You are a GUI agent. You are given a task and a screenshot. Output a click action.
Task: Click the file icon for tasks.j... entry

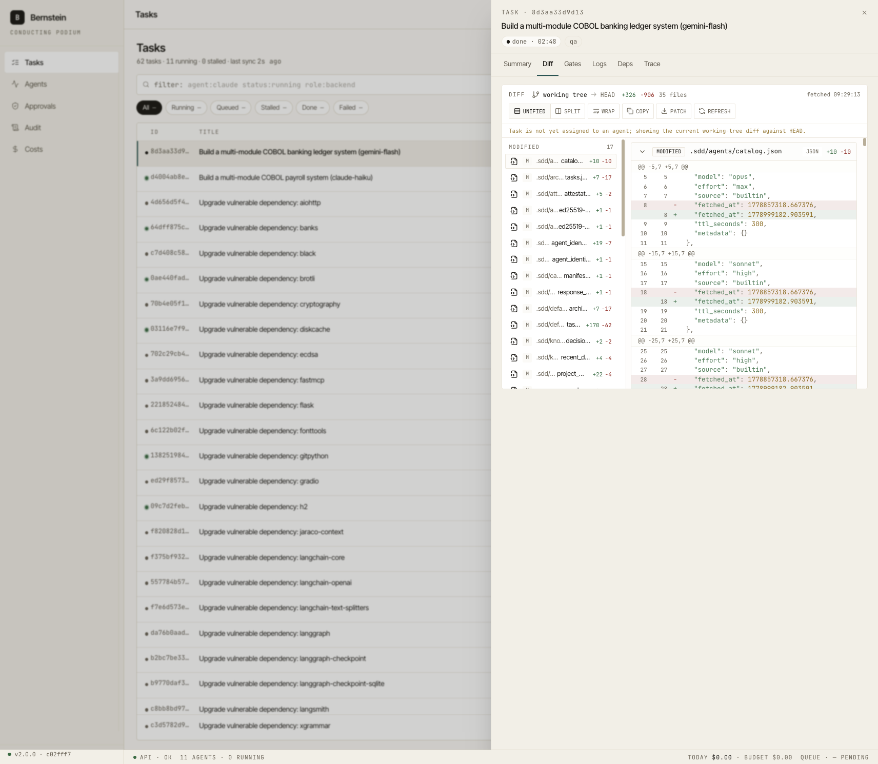pyautogui.click(x=514, y=177)
